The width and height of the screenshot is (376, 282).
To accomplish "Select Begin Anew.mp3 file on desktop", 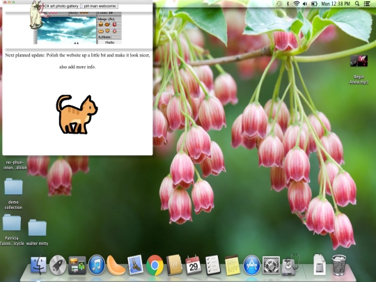I will [x=359, y=70].
